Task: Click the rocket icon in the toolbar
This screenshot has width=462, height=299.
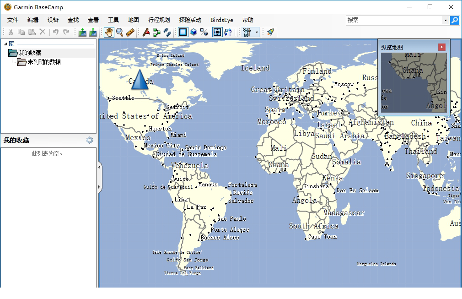Action: 270,32
